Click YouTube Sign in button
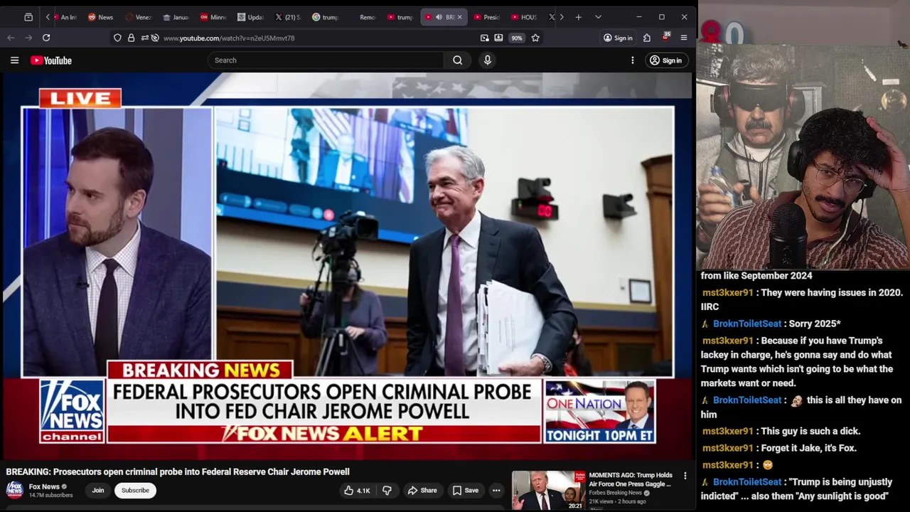 (x=665, y=60)
